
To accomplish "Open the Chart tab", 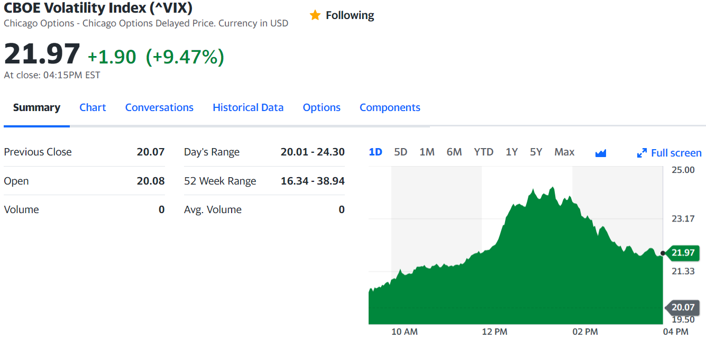I will pyautogui.click(x=93, y=107).
